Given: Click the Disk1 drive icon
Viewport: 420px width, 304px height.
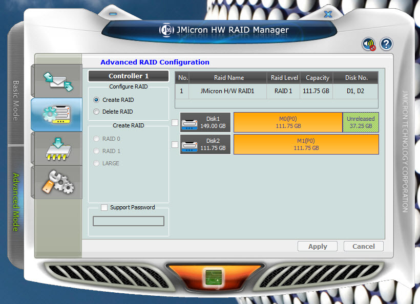Looking at the screenshot, I should click(x=190, y=124).
